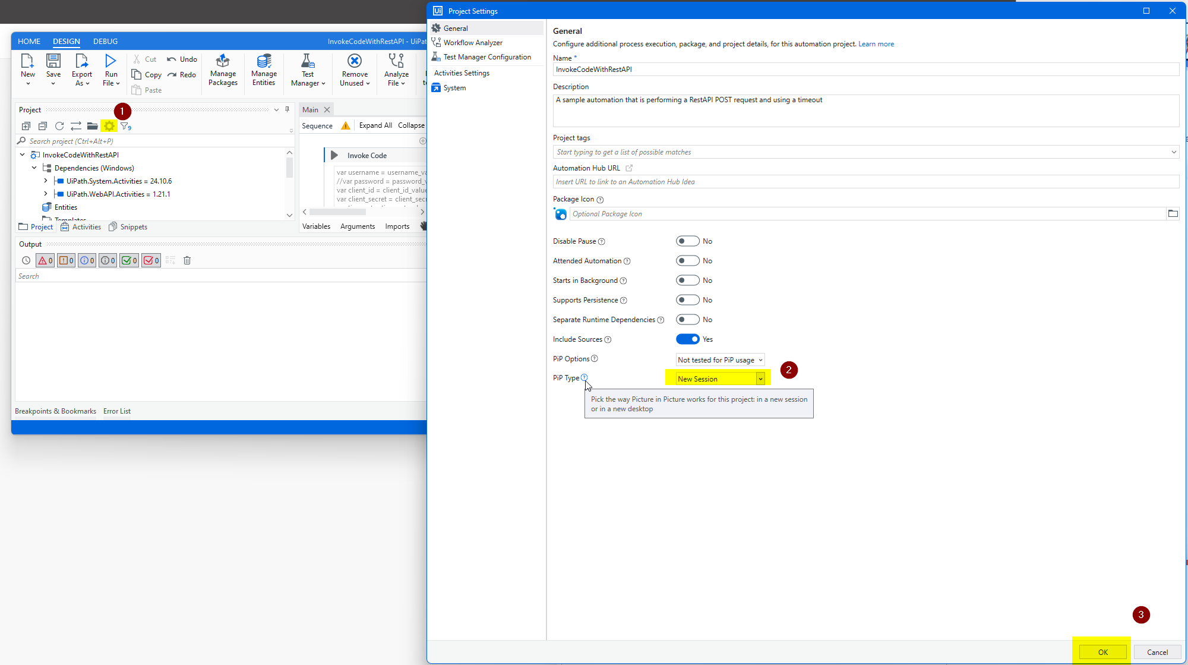Click the clock timestamps icon in Output

26,260
